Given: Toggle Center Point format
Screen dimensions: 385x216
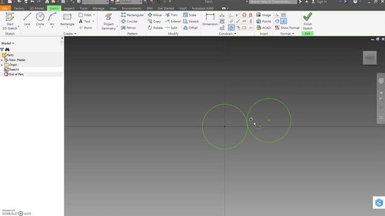Looking at the screenshot, I should pos(283,21).
